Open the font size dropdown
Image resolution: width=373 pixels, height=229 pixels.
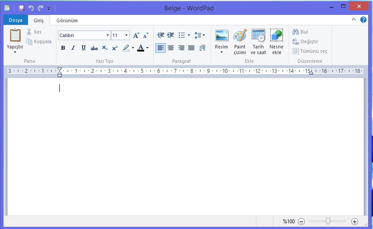click(127, 35)
